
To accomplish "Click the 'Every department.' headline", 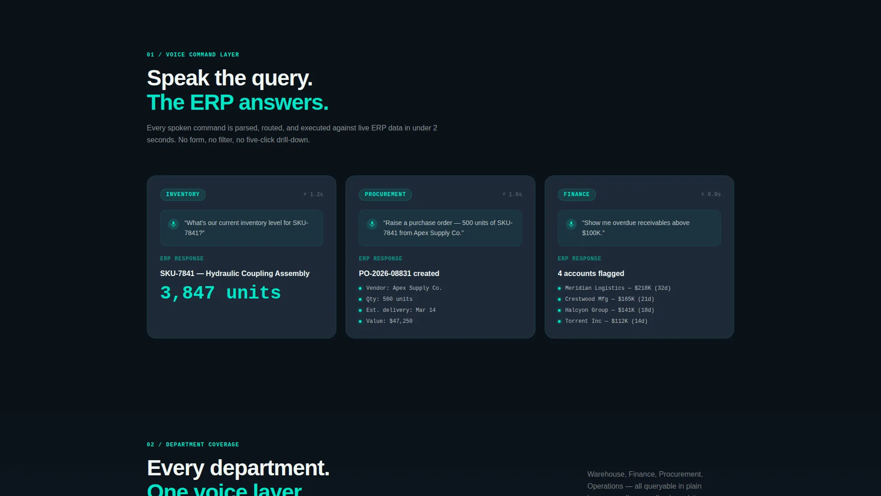I will coord(238,468).
